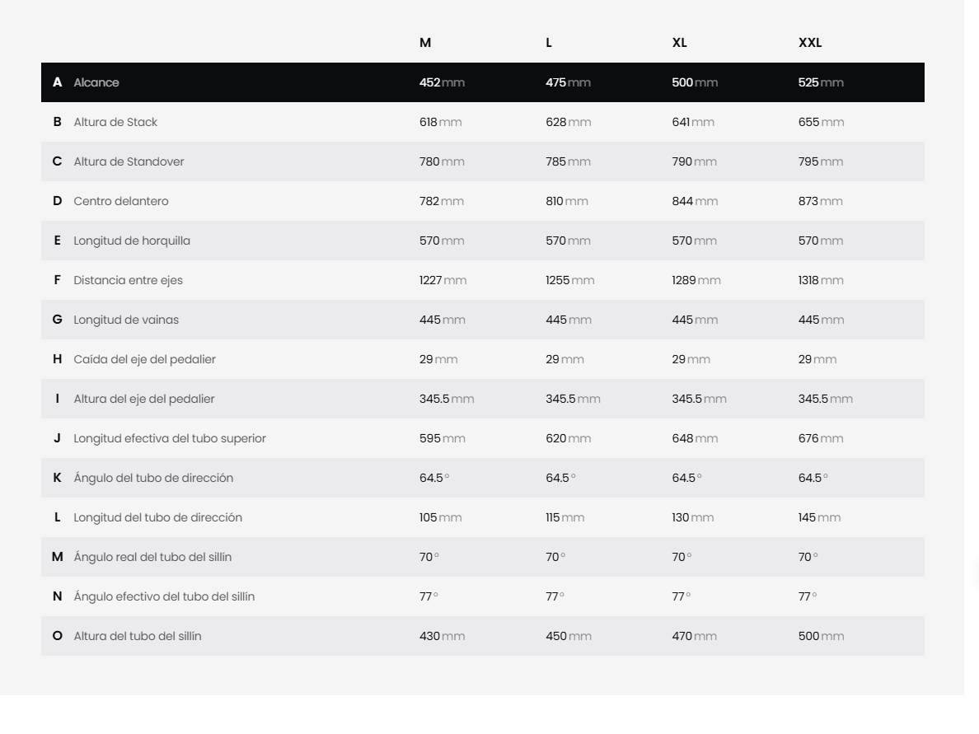Click the 525 mm XXL Alcance value
This screenshot has height=734, width=979.
tap(821, 82)
